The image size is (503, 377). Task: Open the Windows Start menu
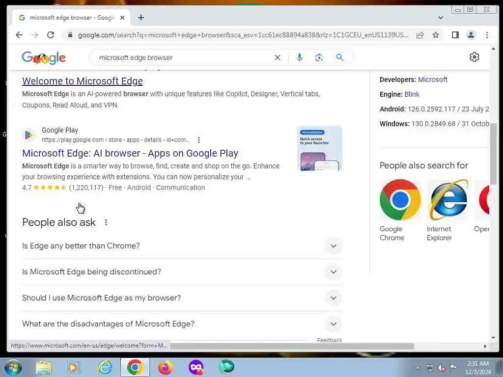point(13,367)
